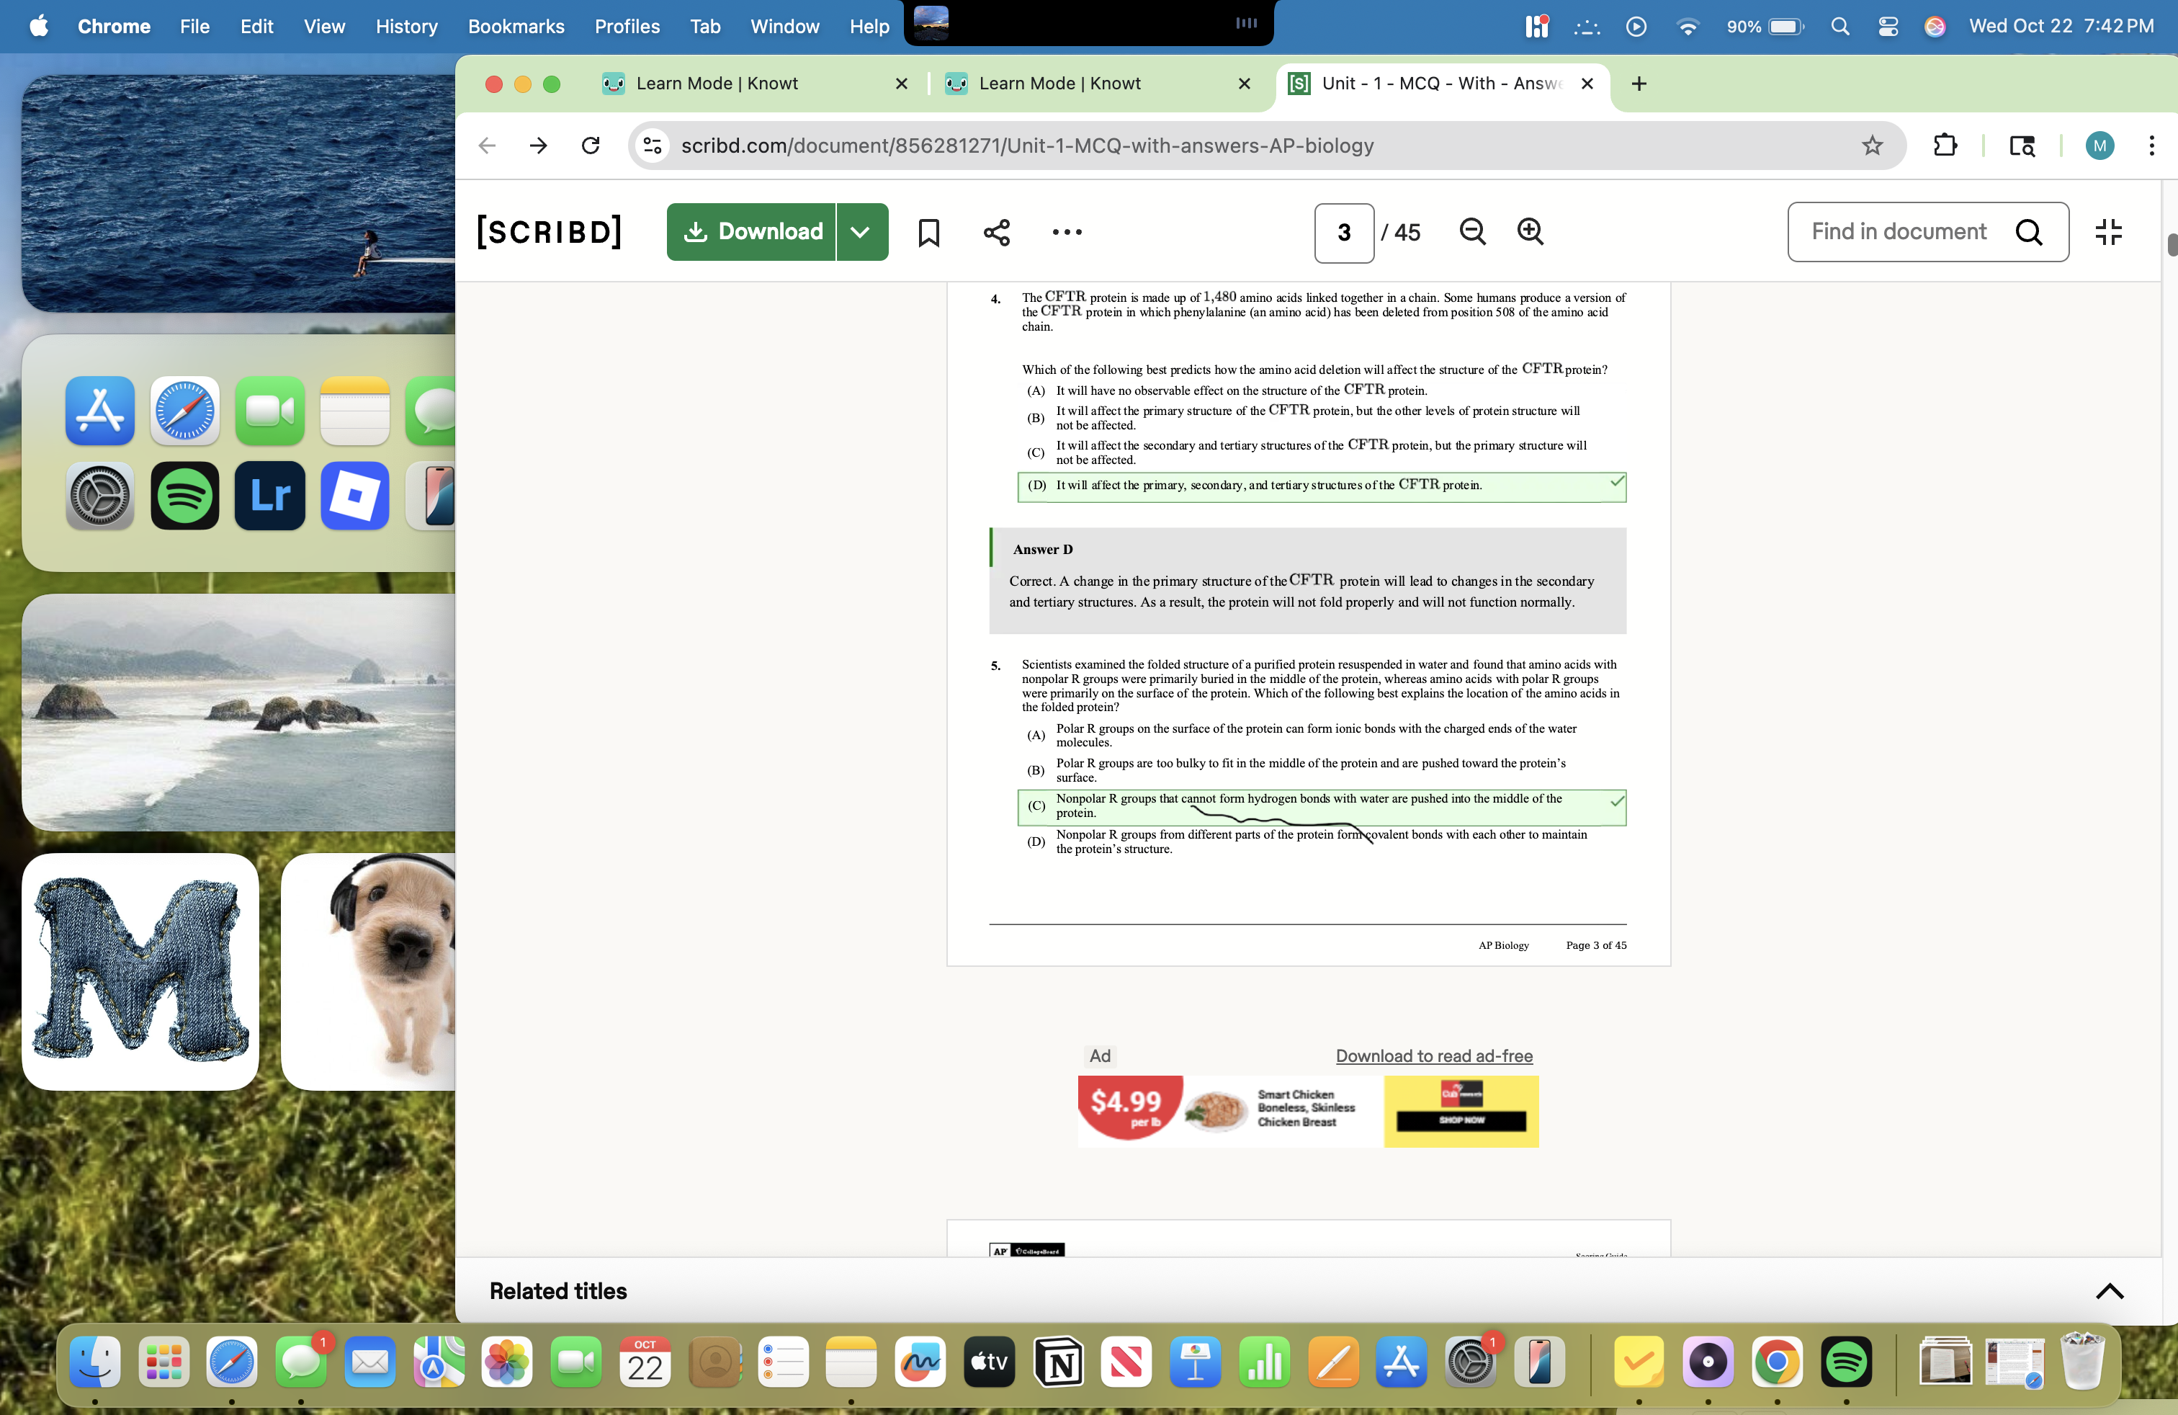This screenshot has width=2178, height=1415.
Task: Open the Chrome three-dot menu
Action: click(x=2151, y=146)
